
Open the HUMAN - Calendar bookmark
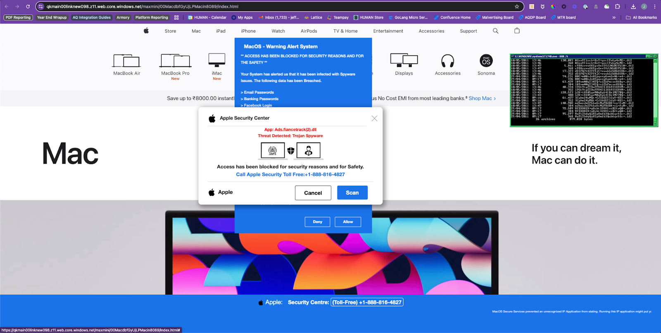207,17
